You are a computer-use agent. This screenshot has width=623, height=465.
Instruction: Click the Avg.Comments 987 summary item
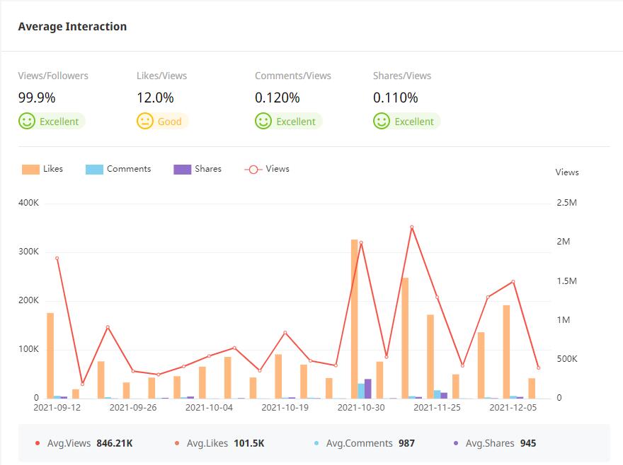[x=365, y=443]
